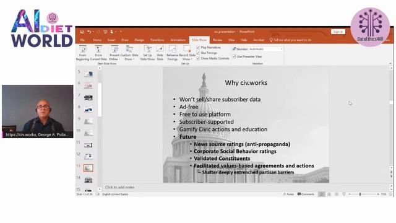This screenshot has width=396, height=223.
Task: Toggle Show Media Controls checkbox
Action: [198, 58]
